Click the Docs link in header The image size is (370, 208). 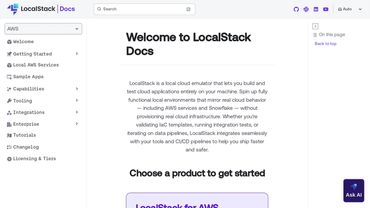pos(67,9)
